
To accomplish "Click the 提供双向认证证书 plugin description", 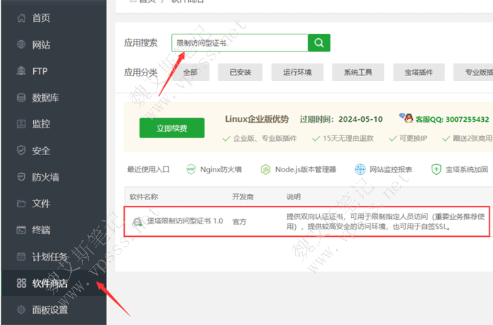I will click(385, 221).
